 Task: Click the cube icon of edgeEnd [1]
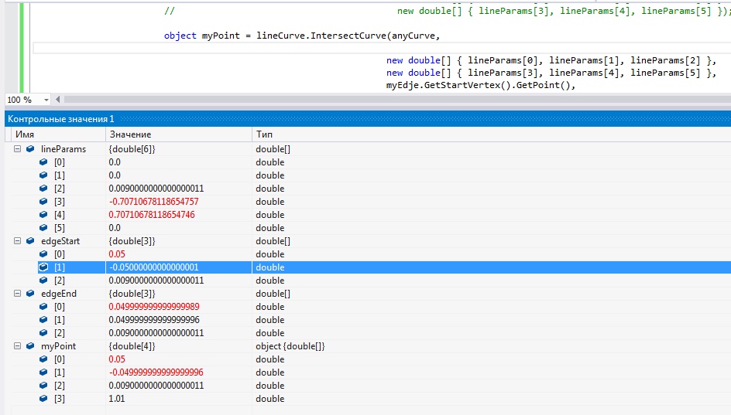pyautogui.click(x=43, y=320)
